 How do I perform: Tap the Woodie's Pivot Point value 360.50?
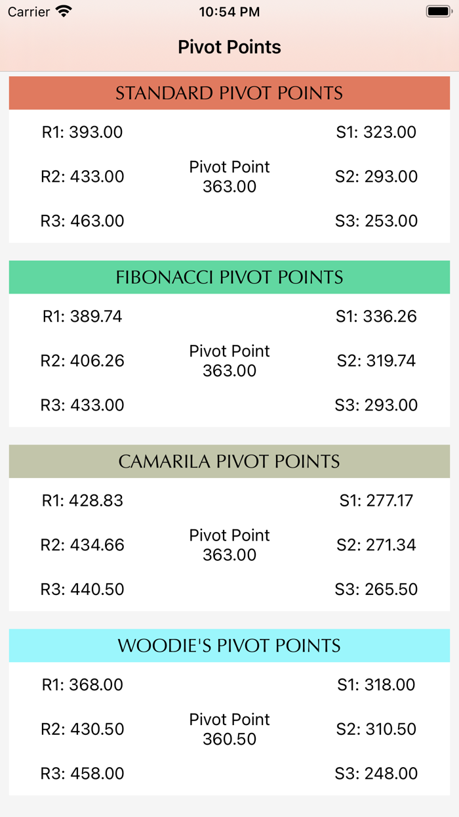[229, 729]
